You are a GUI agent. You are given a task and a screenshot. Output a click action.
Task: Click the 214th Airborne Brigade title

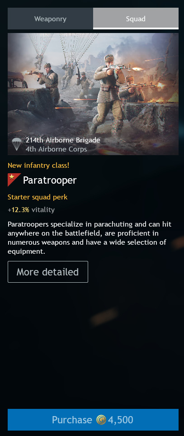click(x=63, y=140)
